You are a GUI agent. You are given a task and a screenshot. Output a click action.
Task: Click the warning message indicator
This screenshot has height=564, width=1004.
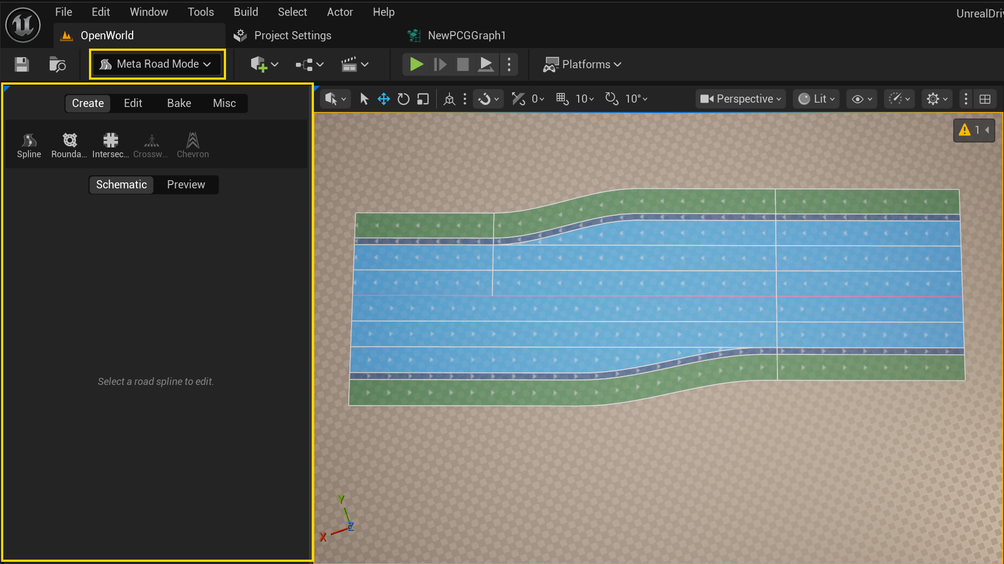[974, 130]
